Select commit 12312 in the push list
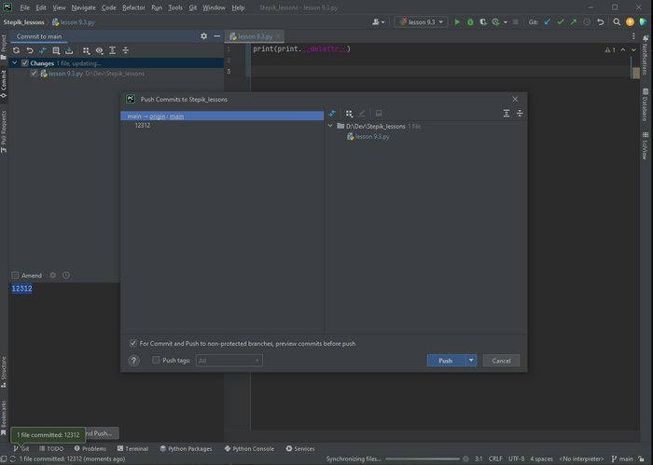 click(x=142, y=126)
